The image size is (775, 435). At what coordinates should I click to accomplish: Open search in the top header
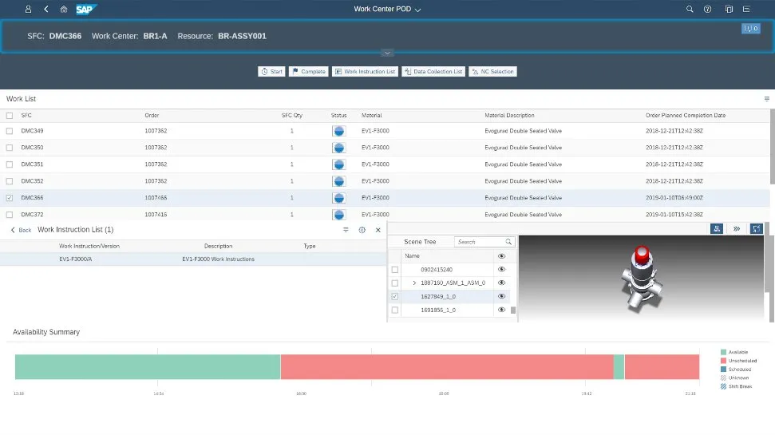690,10
